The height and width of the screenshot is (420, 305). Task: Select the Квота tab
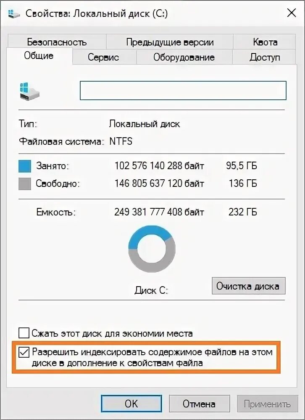[x=265, y=42]
